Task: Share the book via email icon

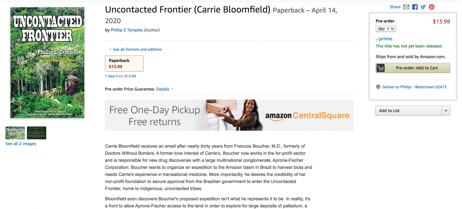Action: (x=406, y=7)
